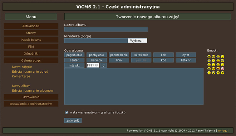Apply skreślenie strikethrough formatting
Image resolution: width=236 pixels, height=136 pixels.
click(x=141, y=55)
